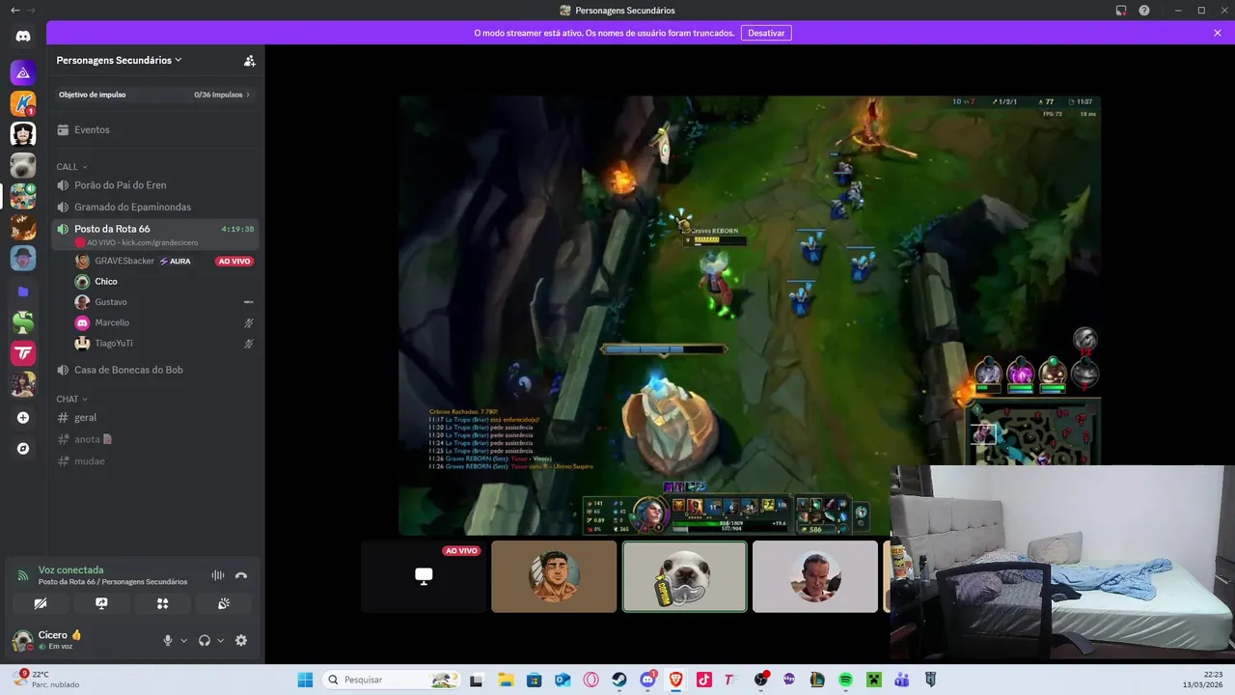
Task: Open the mudae text channel
Action: 155,460
